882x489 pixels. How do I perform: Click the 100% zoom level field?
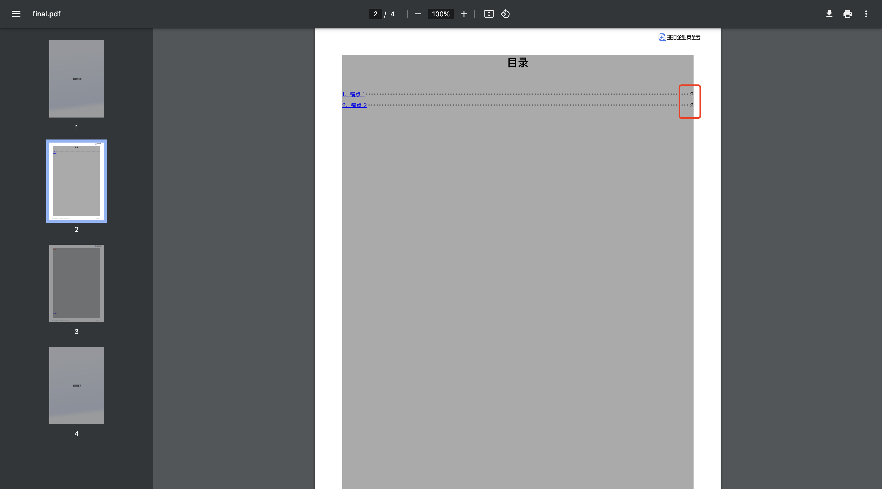coord(441,14)
